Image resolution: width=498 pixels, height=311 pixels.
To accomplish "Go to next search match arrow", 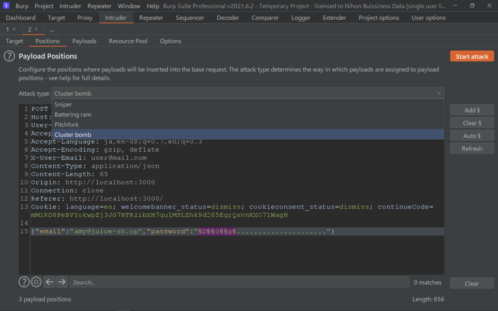I will coord(62,282).
